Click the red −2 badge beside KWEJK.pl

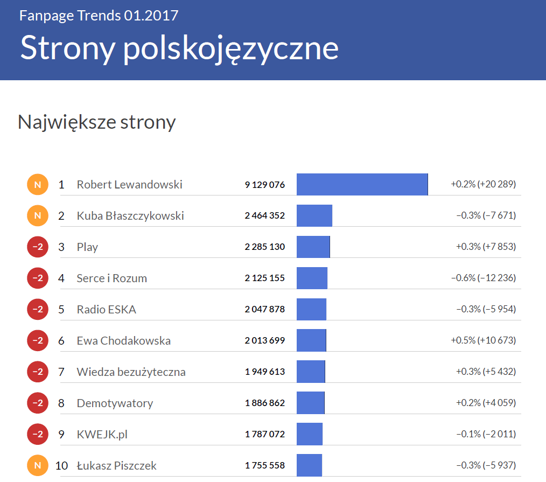(37, 434)
